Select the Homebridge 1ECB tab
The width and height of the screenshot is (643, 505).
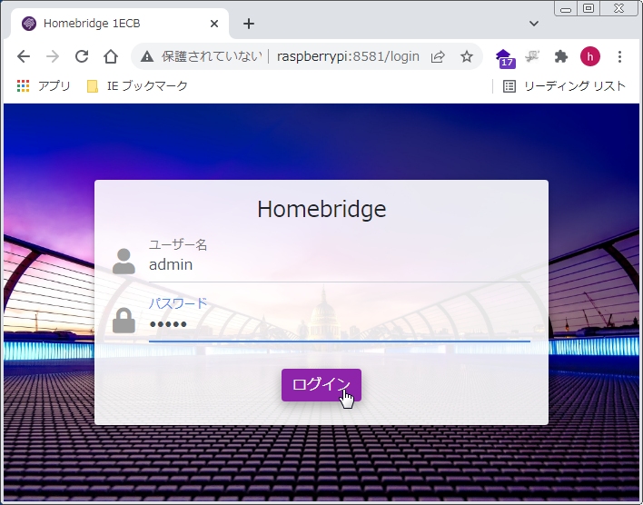(x=119, y=24)
